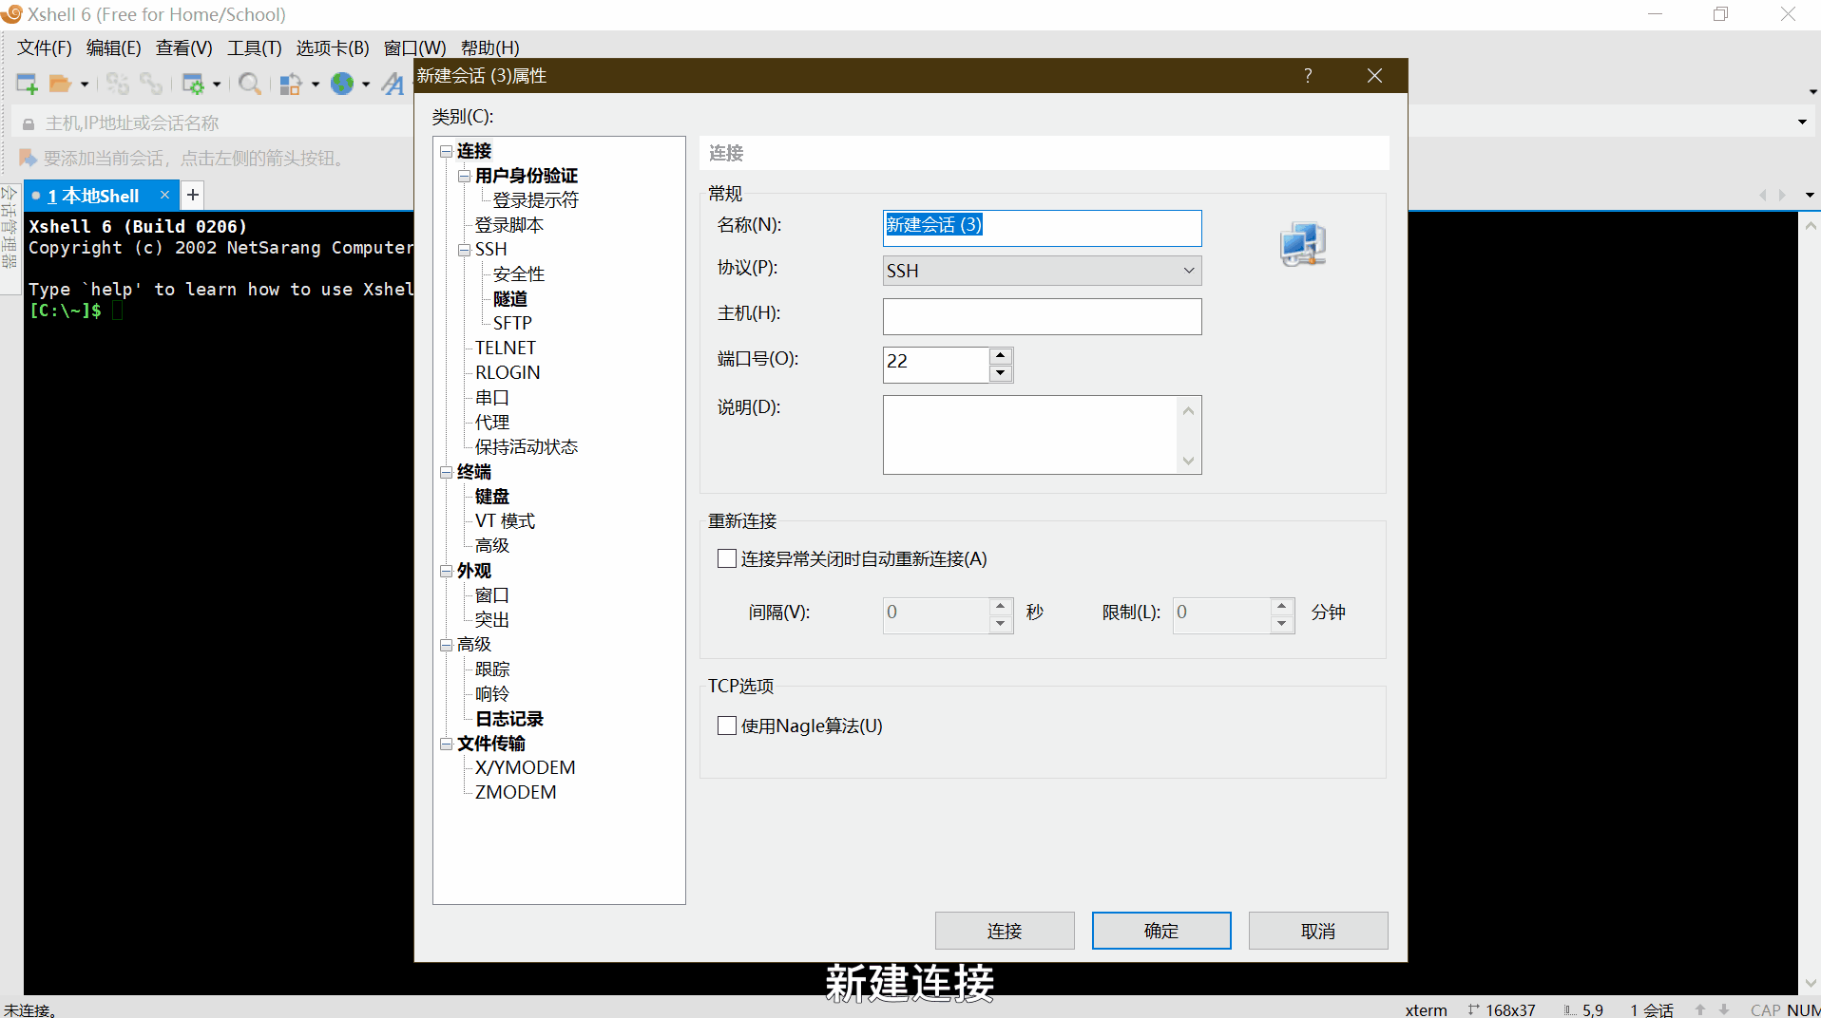Click the session computer icon in dialog
This screenshot has width=1821, height=1018.
(1302, 245)
